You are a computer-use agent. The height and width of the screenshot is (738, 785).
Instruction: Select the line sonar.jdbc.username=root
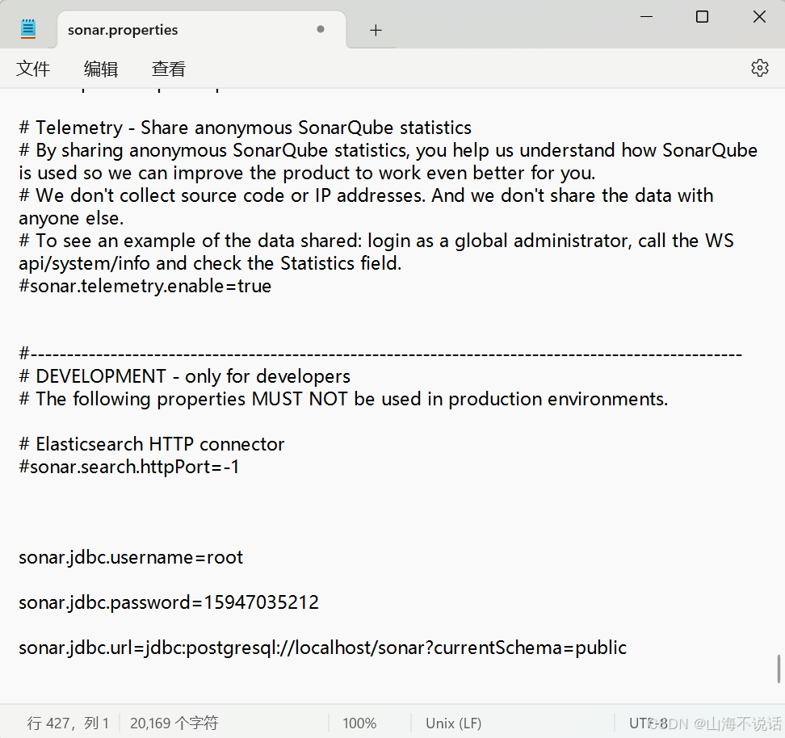click(131, 557)
